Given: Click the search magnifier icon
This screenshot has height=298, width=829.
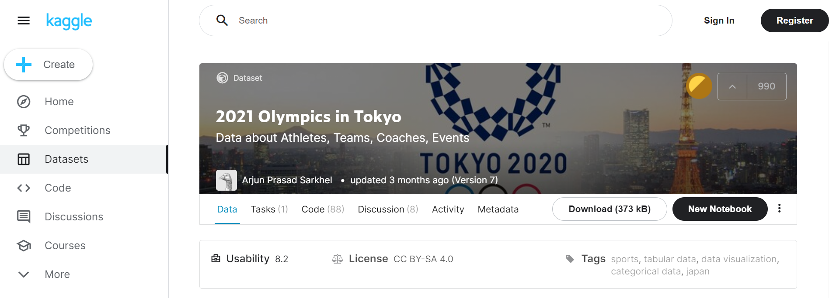Looking at the screenshot, I should pos(222,20).
